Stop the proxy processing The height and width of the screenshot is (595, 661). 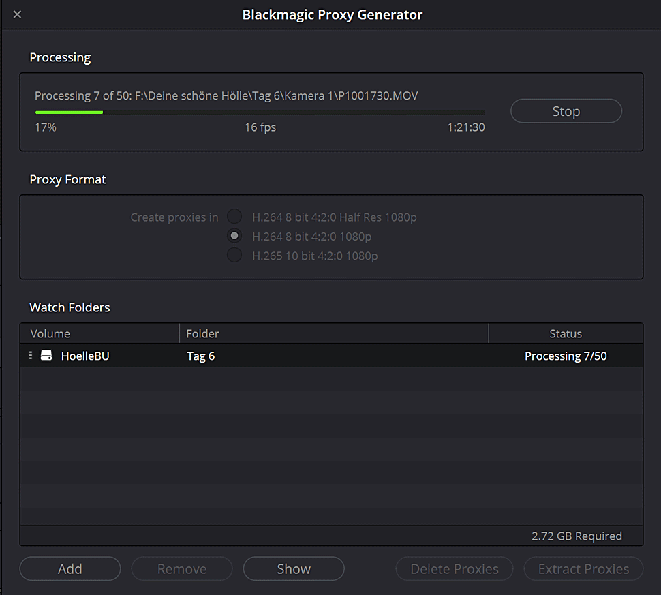coord(566,111)
